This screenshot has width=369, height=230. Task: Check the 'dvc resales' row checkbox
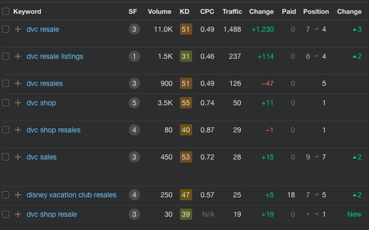pyautogui.click(x=6, y=83)
